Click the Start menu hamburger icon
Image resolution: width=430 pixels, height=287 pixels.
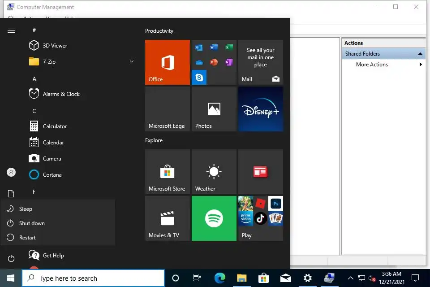(x=11, y=31)
